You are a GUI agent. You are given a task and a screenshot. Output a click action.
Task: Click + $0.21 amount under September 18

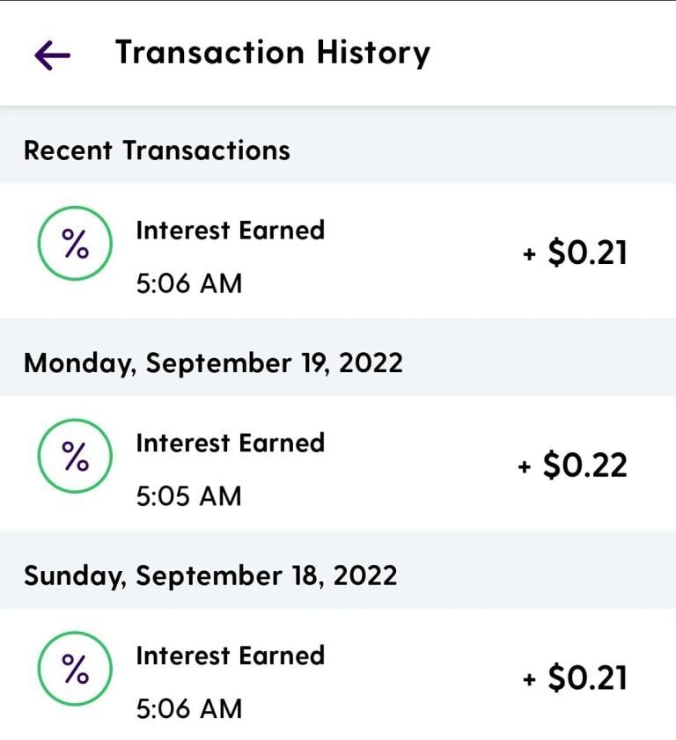tap(575, 678)
